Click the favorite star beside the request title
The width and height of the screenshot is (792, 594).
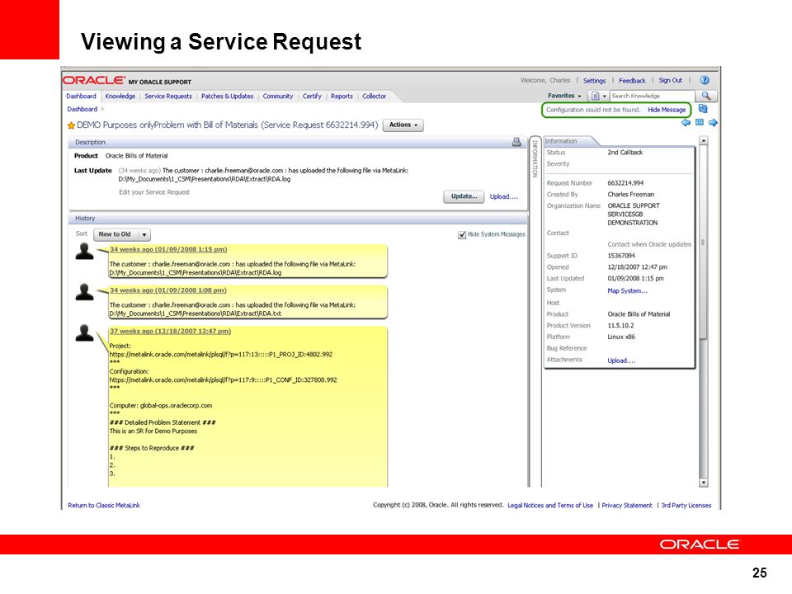[71, 125]
